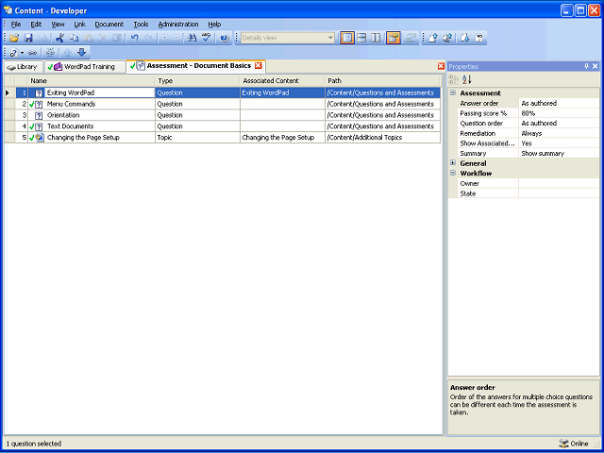604x453 pixels.
Task: Open the Tools menu
Action: (x=141, y=25)
